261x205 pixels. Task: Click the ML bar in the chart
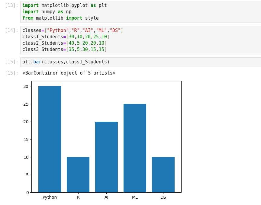coord(135,148)
